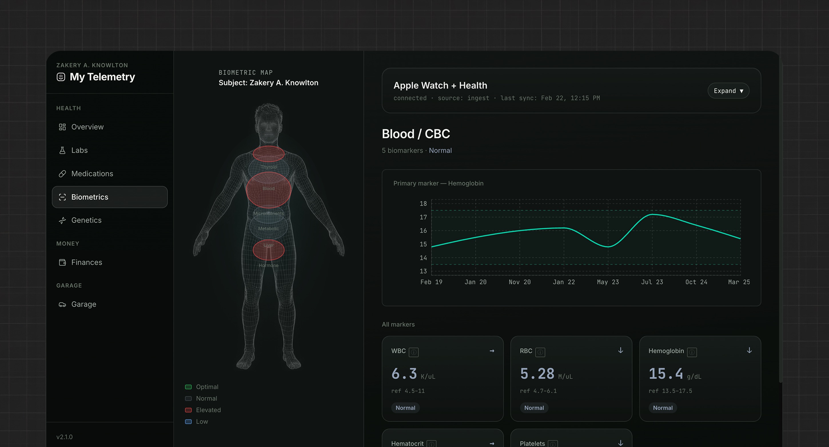Viewport: 829px width, 447px height.
Task: Select Finances under the Money section
Action: 86,262
